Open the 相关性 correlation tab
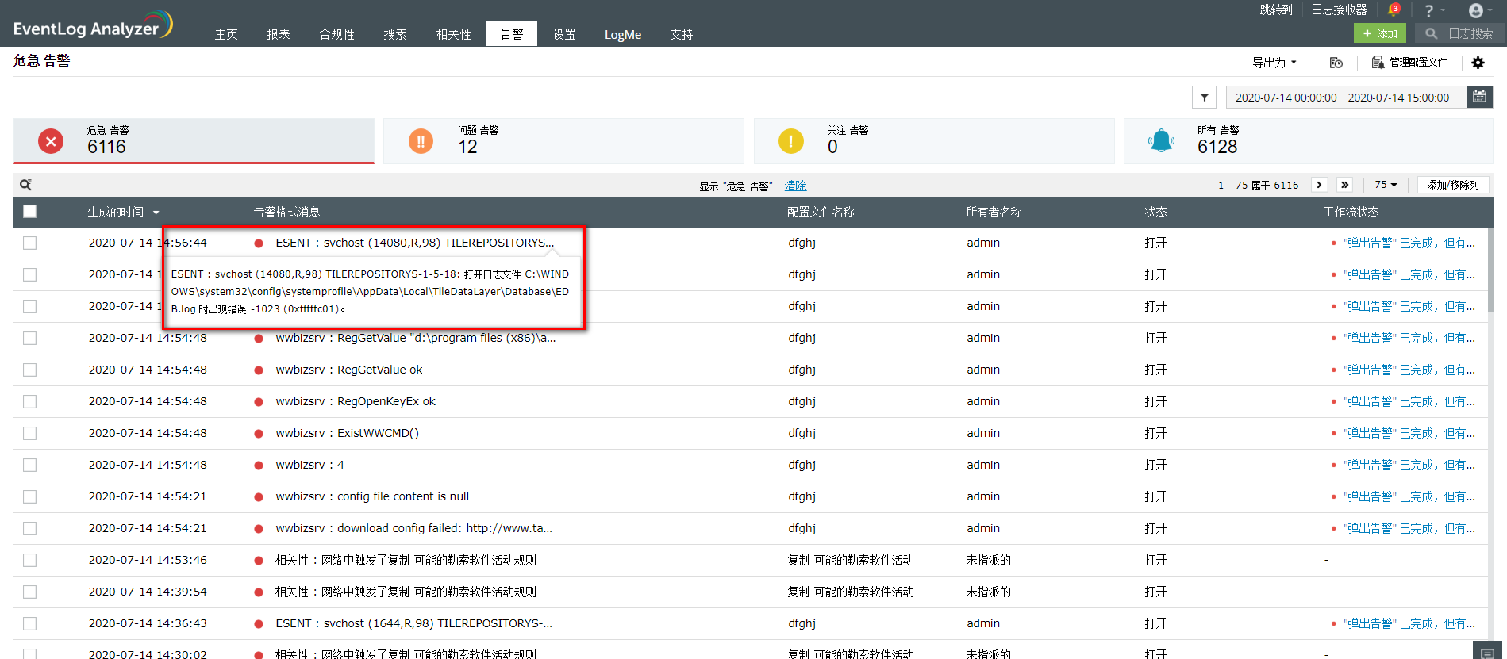The image size is (1507, 659). coord(453,34)
